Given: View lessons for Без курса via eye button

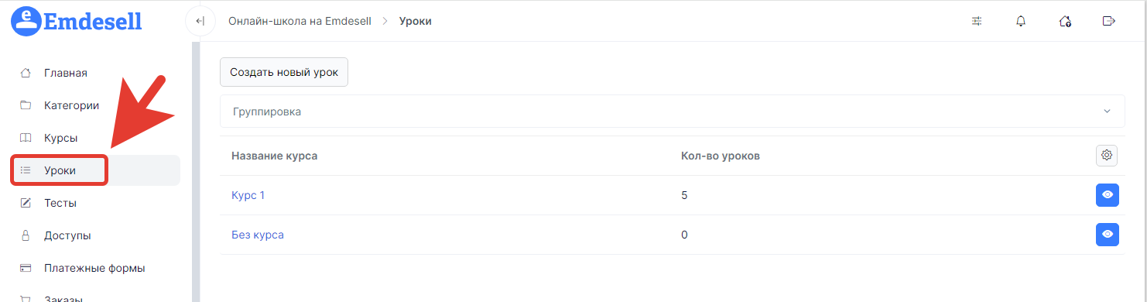Looking at the screenshot, I should pyautogui.click(x=1108, y=234).
